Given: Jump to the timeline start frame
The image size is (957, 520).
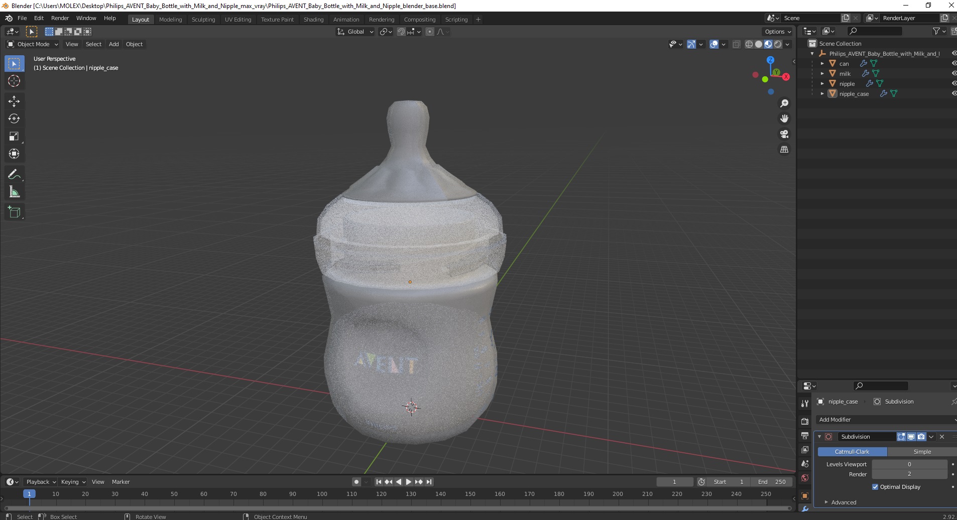Looking at the screenshot, I should tap(379, 482).
